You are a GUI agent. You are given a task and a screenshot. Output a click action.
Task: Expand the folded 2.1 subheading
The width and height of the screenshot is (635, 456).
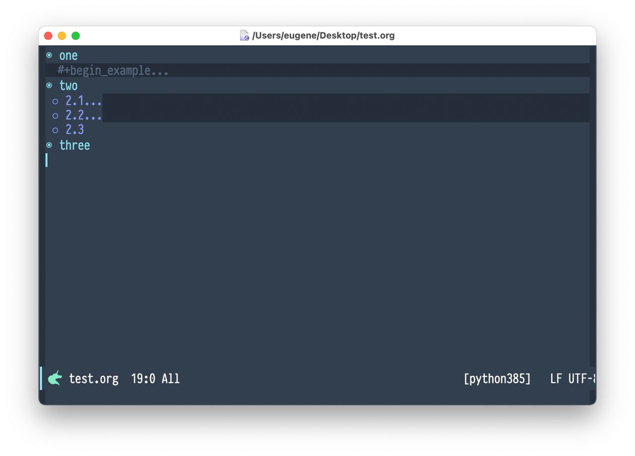[83, 101]
